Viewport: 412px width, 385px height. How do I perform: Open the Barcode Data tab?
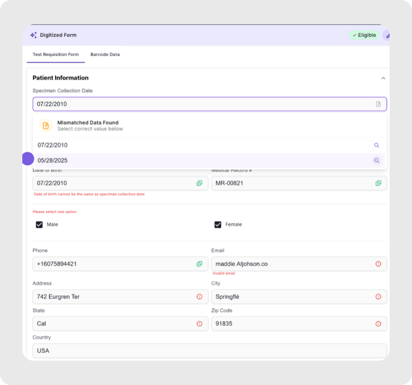pyautogui.click(x=105, y=55)
